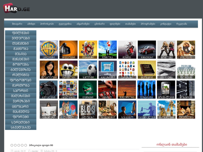Open the stacked newspapers media tile
Image resolution: width=203 pixels, height=152 pixels.
tap(166, 70)
